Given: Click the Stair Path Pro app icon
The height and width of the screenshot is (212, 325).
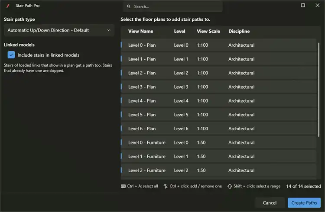Looking at the screenshot, I should pos(8,6).
